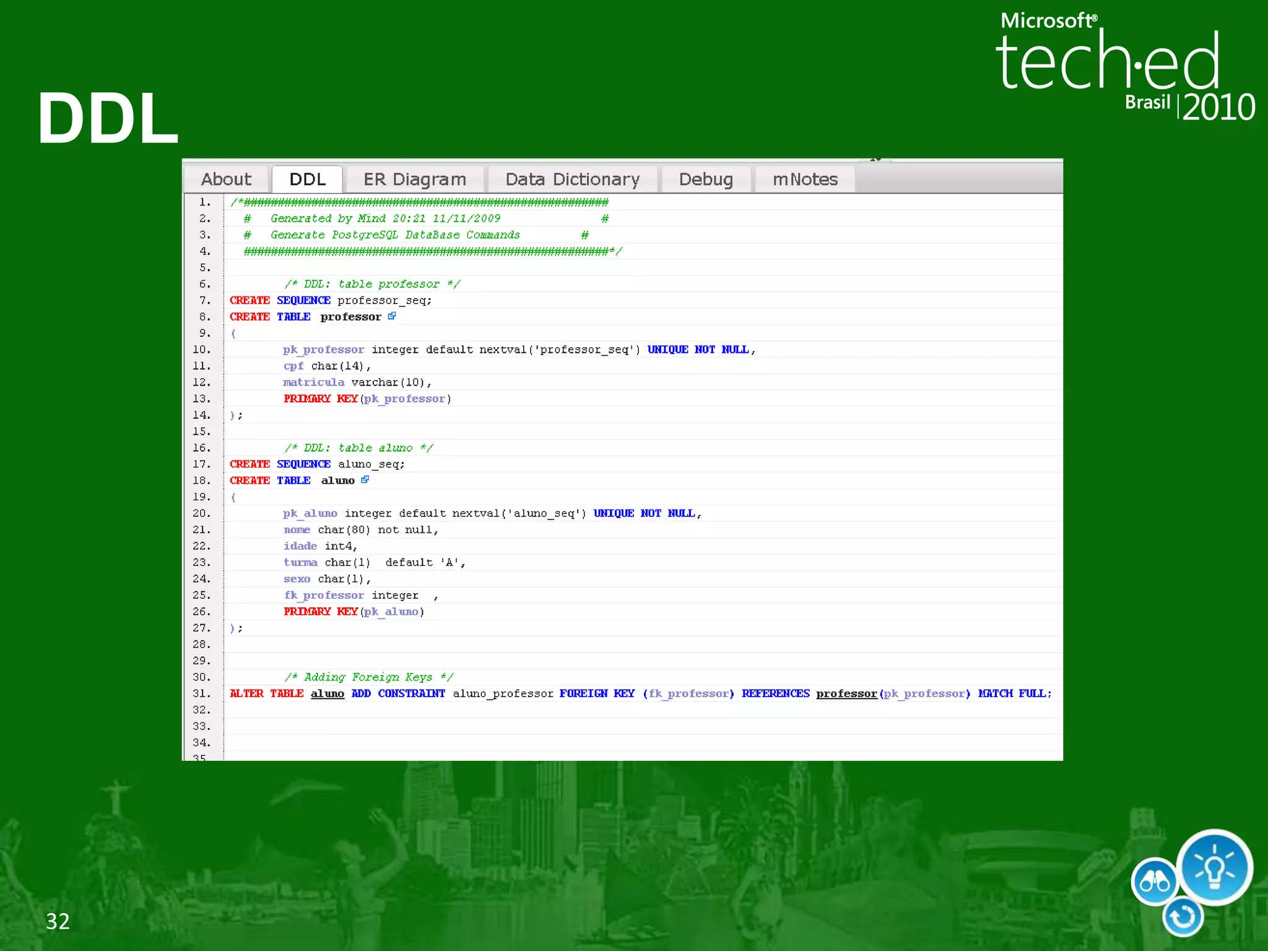Click the binoculars icon
Image resolution: width=1268 pixels, height=951 pixels.
click(x=1154, y=881)
